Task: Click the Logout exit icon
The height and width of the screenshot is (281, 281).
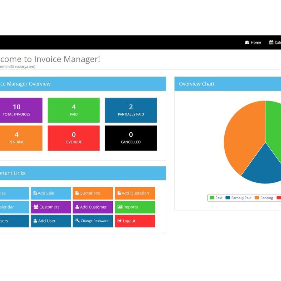Action: (x=119, y=221)
